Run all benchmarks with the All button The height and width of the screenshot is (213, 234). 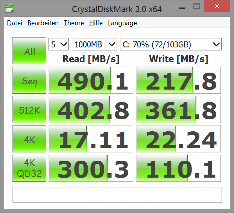(x=29, y=51)
